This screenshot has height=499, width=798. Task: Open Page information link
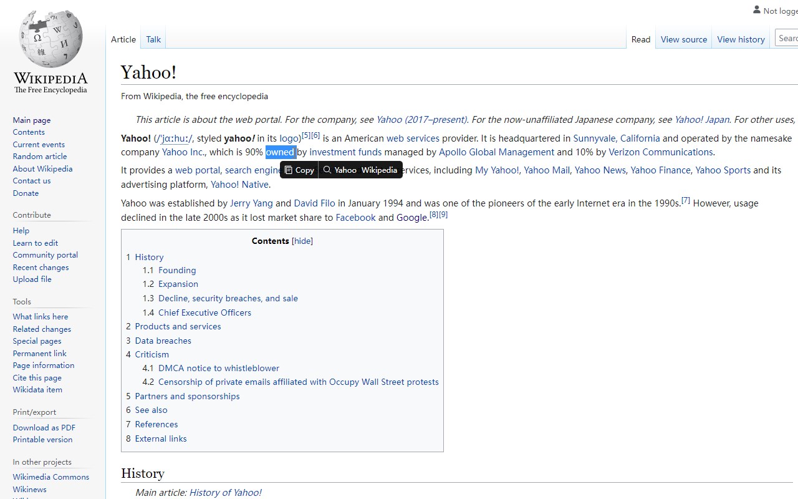pyautogui.click(x=44, y=366)
